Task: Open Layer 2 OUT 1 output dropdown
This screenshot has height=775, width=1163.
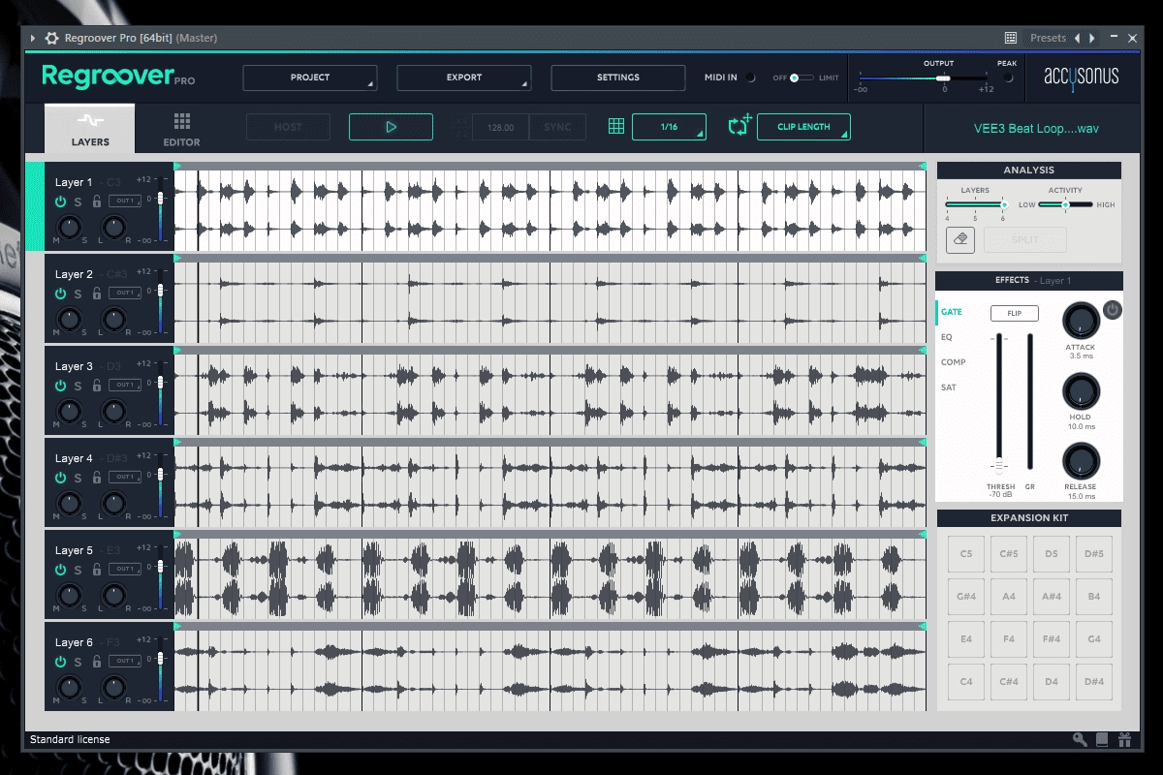Action: (x=124, y=293)
